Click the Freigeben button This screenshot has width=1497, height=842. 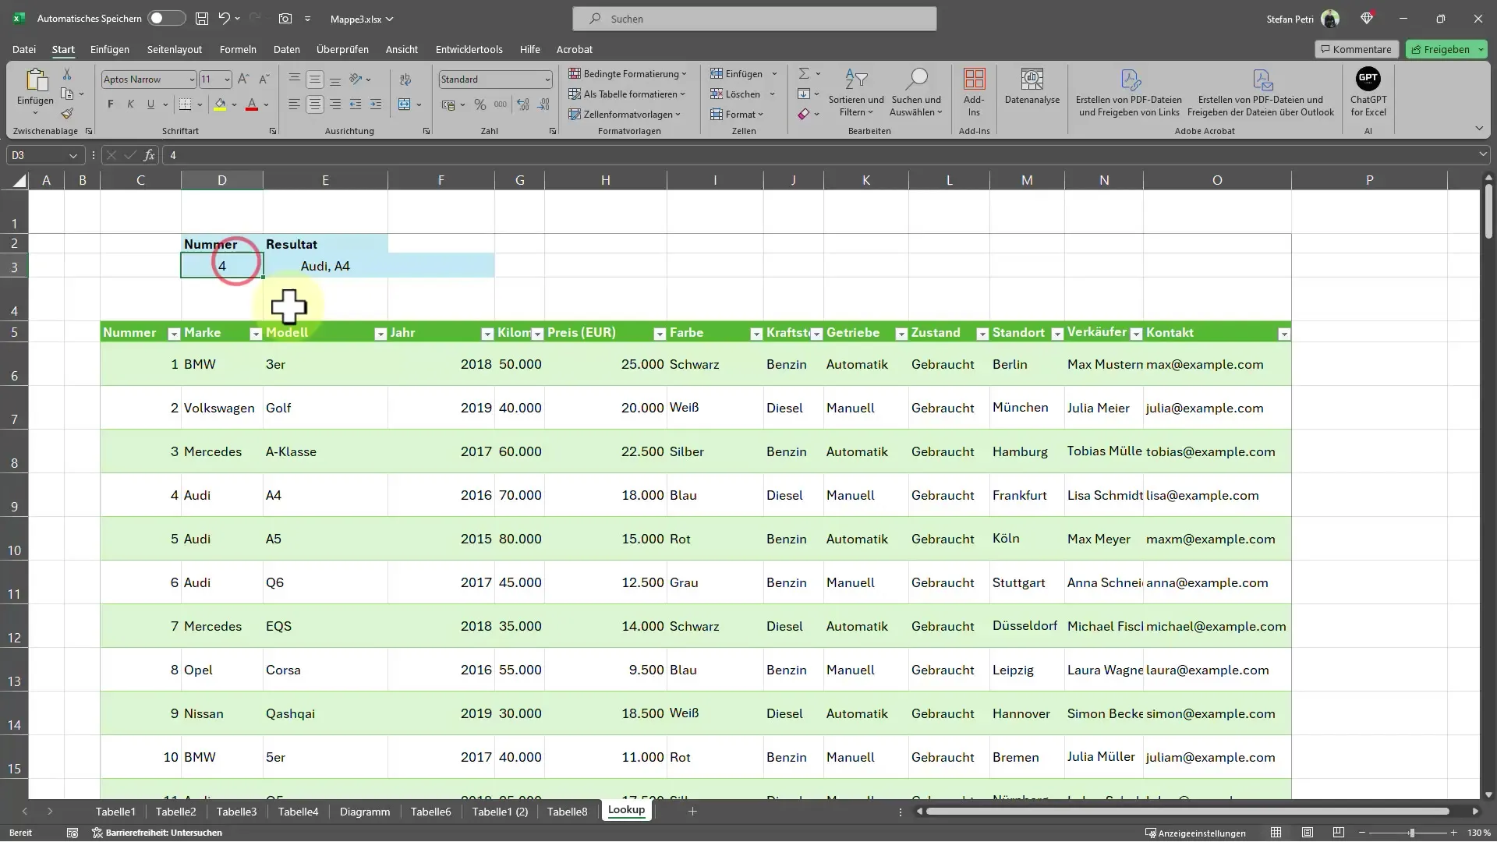(1445, 48)
